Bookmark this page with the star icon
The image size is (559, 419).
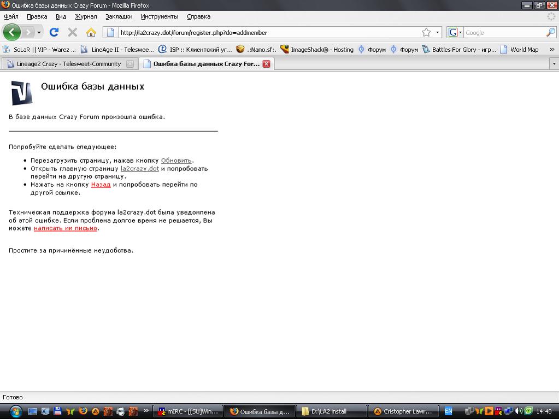(426, 33)
